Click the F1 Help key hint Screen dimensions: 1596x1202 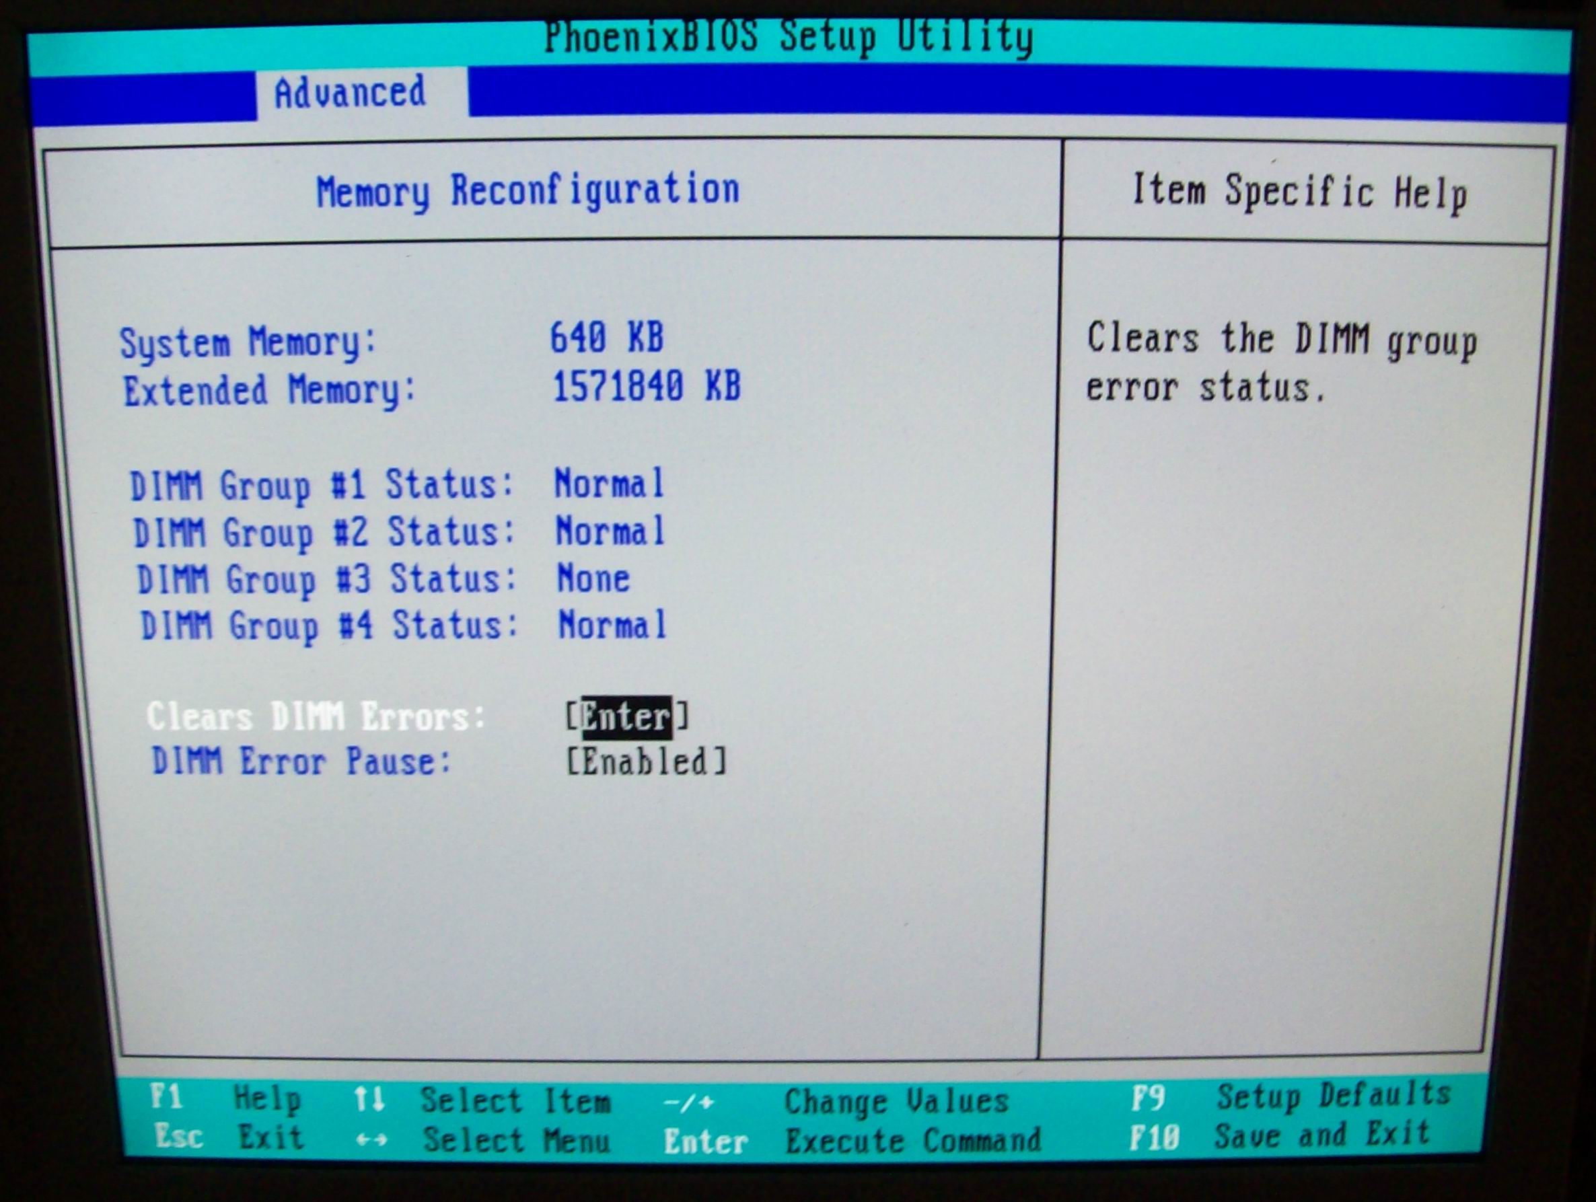(x=226, y=1098)
